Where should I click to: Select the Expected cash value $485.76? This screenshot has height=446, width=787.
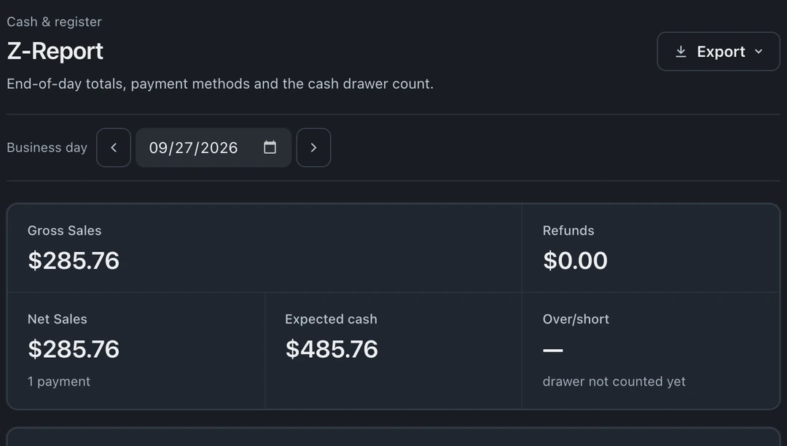(332, 349)
